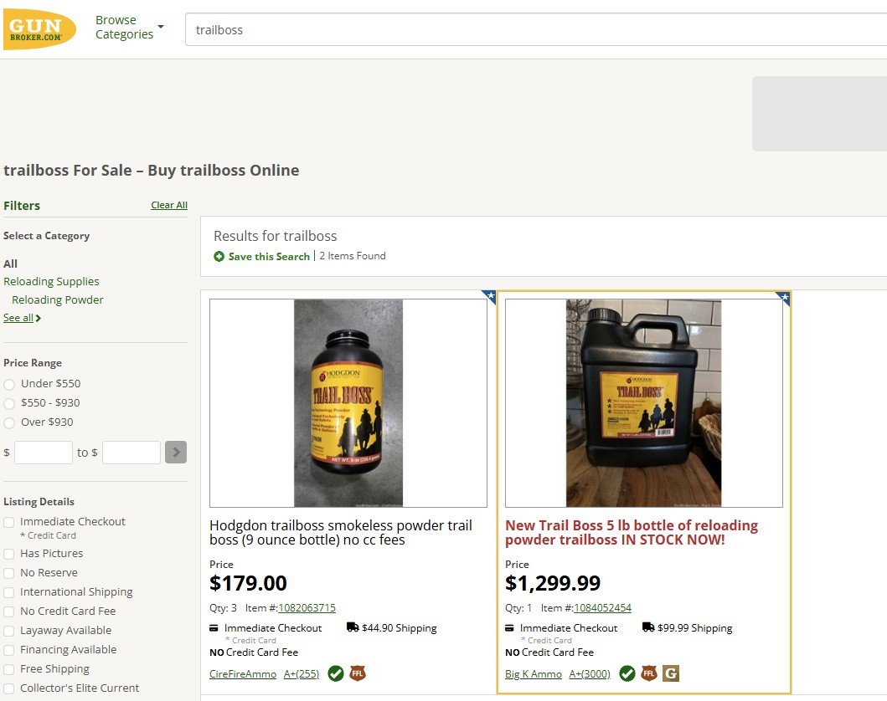Click the Save this Search link
Screen dimensions: 887x701
269,257
